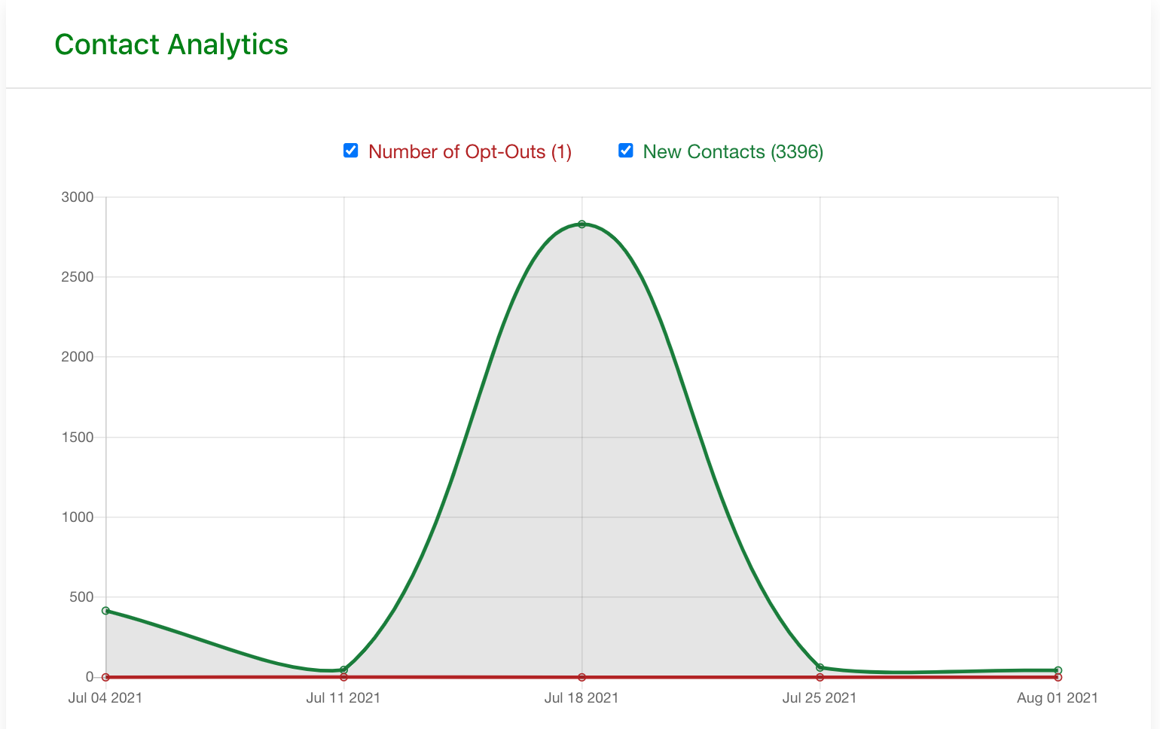Select the Jul 04 2021 axis label
1160x729 pixels.
105,698
